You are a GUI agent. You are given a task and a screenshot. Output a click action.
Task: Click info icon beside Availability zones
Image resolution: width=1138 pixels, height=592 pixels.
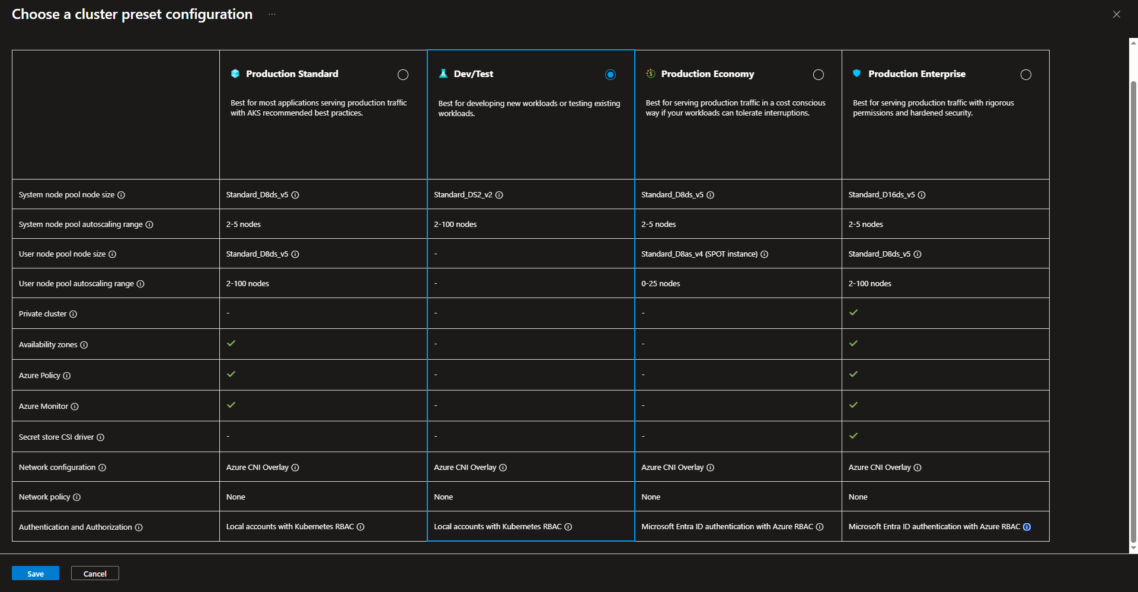point(84,345)
